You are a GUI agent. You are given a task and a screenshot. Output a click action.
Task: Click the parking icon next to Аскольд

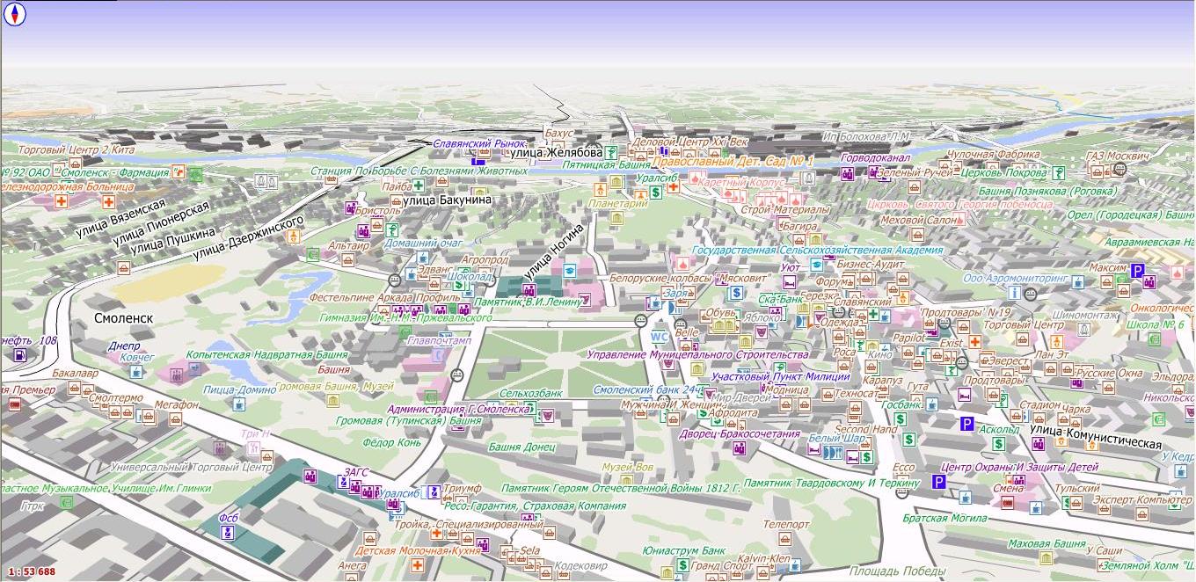(966, 425)
